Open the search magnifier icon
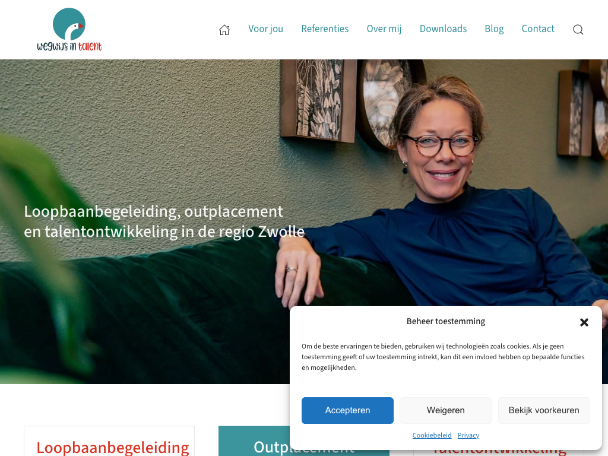 click(x=578, y=30)
